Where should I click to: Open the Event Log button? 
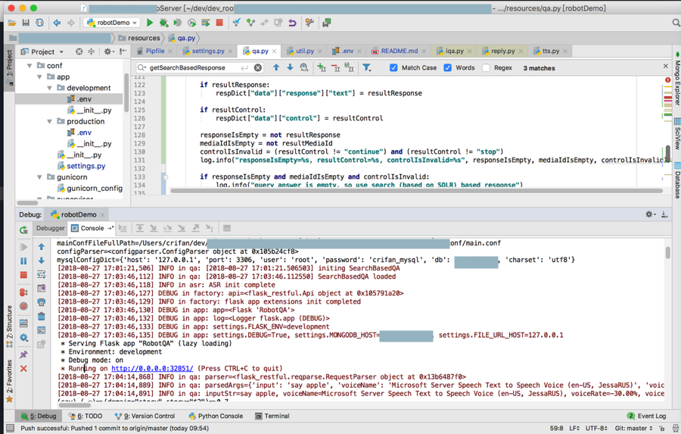(646, 416)
